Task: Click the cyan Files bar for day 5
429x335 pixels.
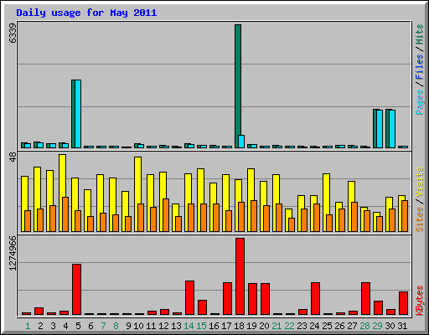Action: [x=78, y=114]
